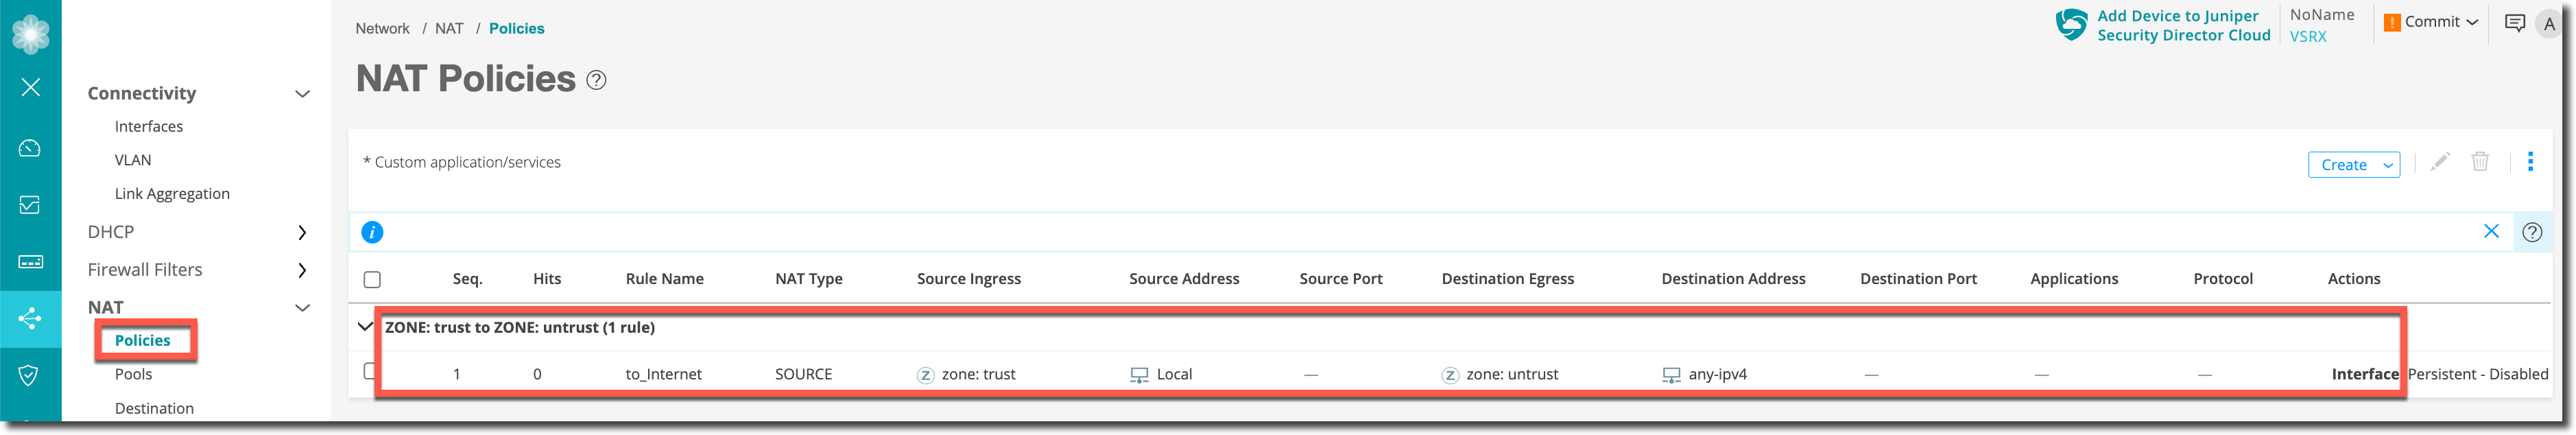Click the help icon beside NAT Policies title
Screen dimensions: 2576x435
pyautogui.click(x=596, y=80)
